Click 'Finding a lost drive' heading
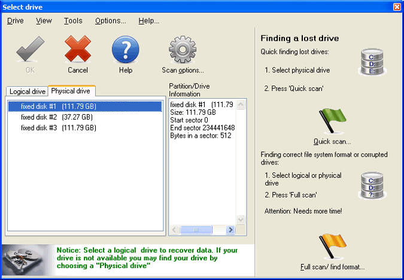The width and height of the screenshot is (404, 280). coord(300,38)
